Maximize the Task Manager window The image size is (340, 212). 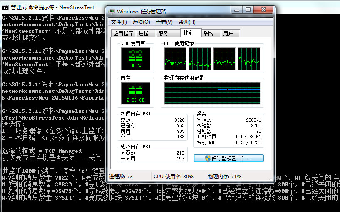(248, 10)
